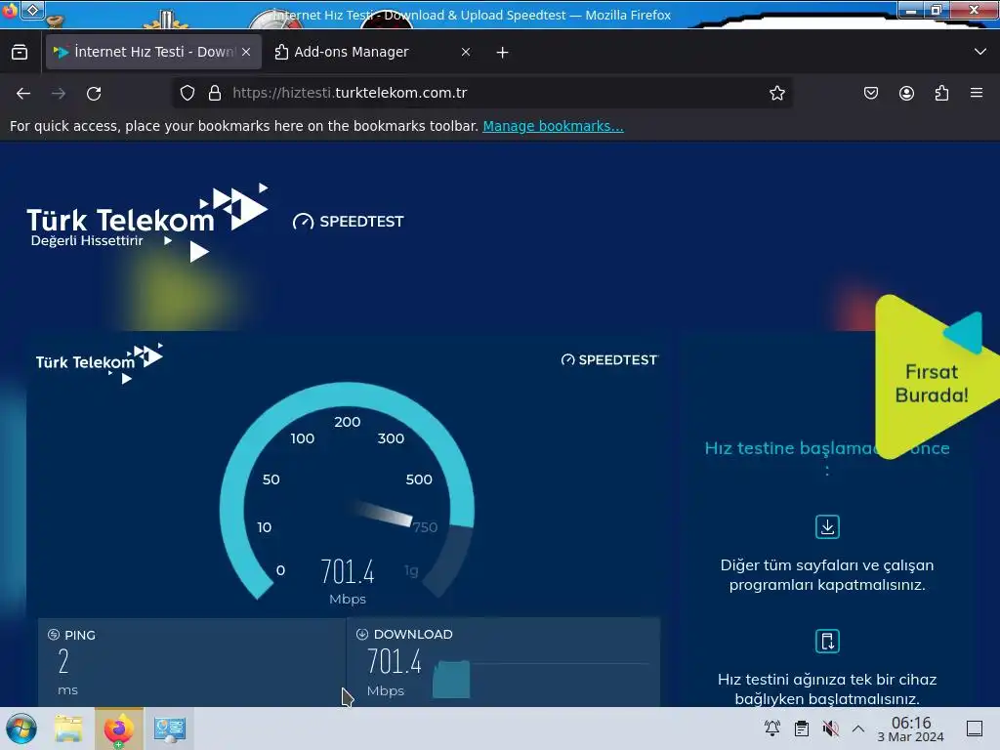Open the notifications bell in tray
This screenshot has width=1000, height=750.
coord(772,729)
